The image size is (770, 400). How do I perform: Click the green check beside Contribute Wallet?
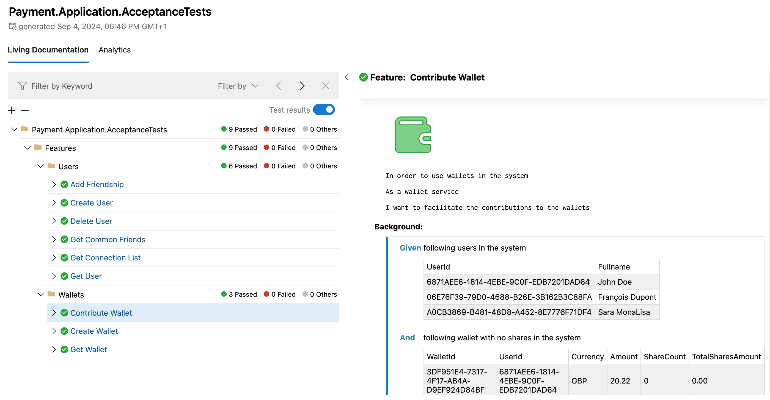64,313
